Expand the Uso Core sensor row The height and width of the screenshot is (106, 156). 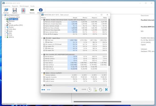pos(44,42)
